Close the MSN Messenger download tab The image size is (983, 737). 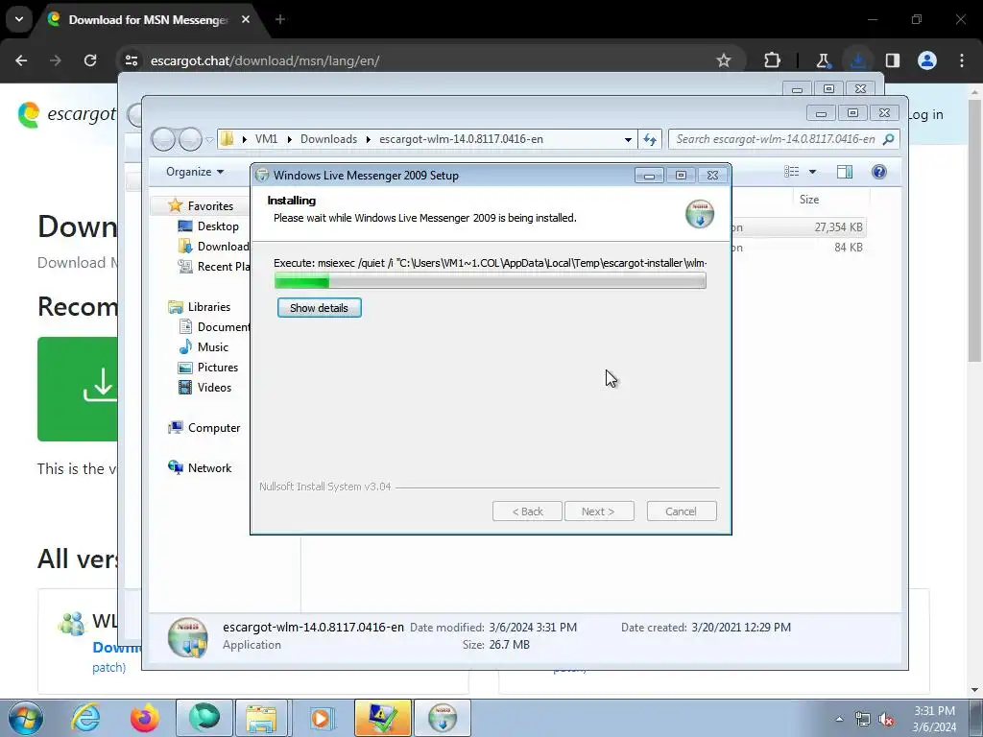point(246,19)
